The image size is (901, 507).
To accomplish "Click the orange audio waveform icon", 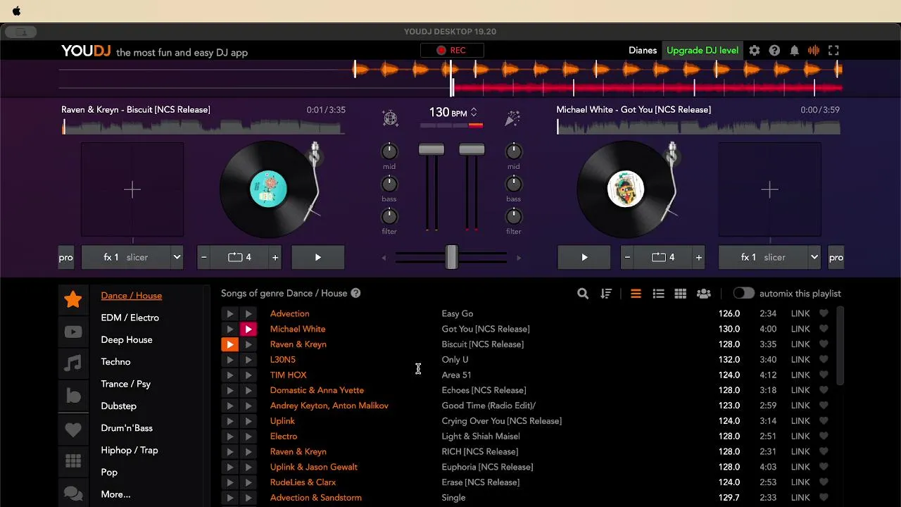I will click(x=814, y=51).
